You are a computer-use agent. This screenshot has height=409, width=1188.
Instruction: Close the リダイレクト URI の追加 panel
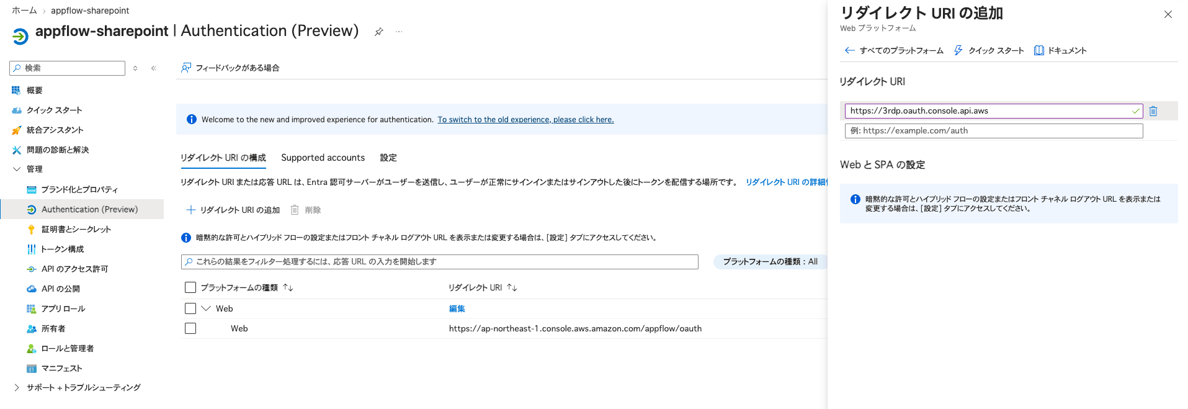click(x=1168, y=14)
